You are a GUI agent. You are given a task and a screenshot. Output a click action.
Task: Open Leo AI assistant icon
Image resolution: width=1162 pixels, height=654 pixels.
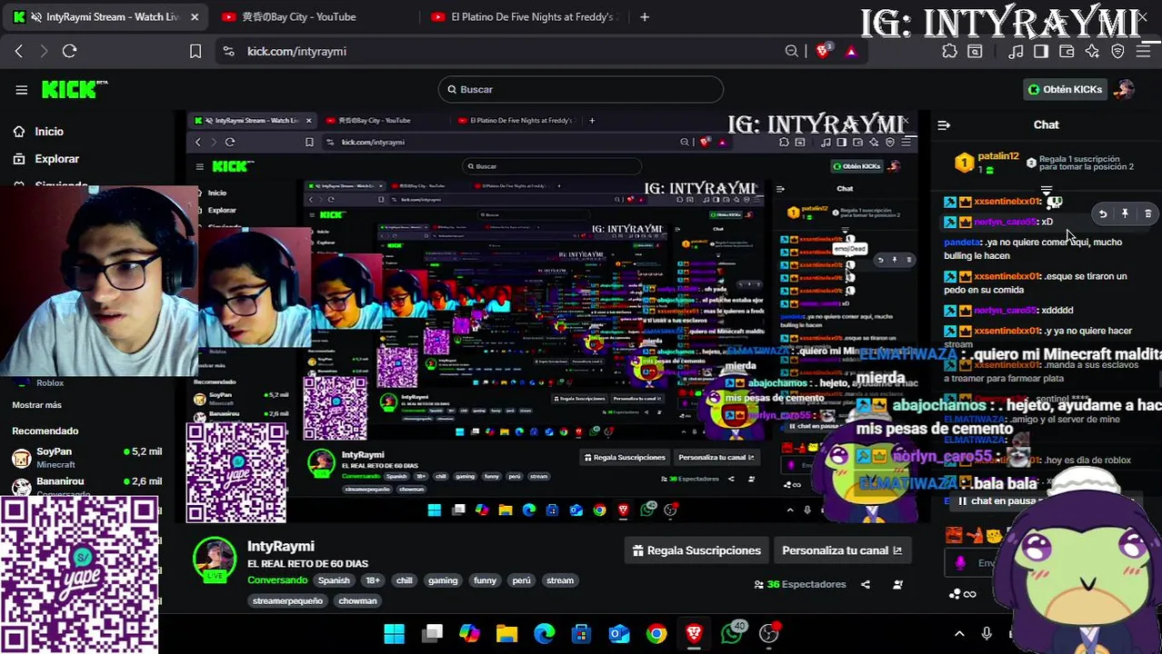[1092, 52]
